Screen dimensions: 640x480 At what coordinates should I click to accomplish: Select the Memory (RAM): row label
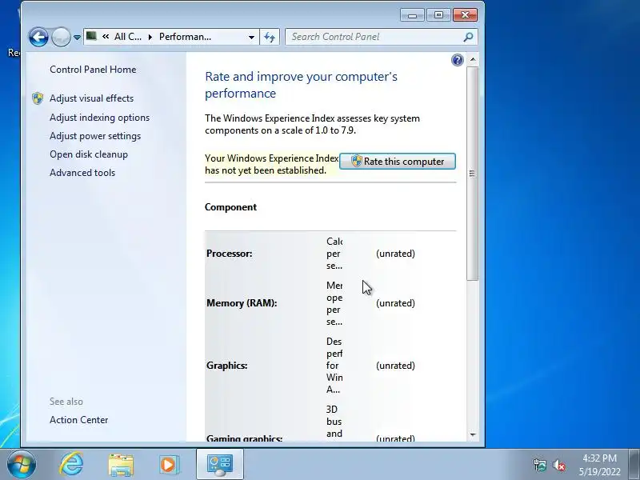pyautogui.click(x=242, y=303)
